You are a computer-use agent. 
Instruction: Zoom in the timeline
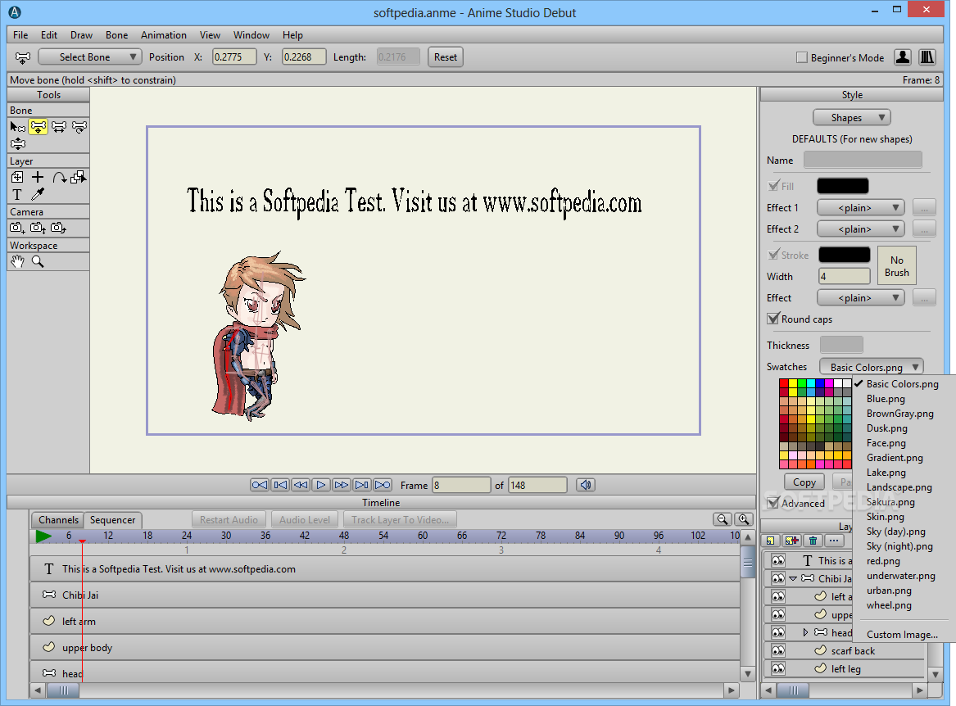(x=743, y=519)
